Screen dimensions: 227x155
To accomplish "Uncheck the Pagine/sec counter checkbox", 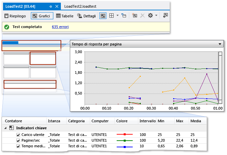I will [x=18, y=140].
